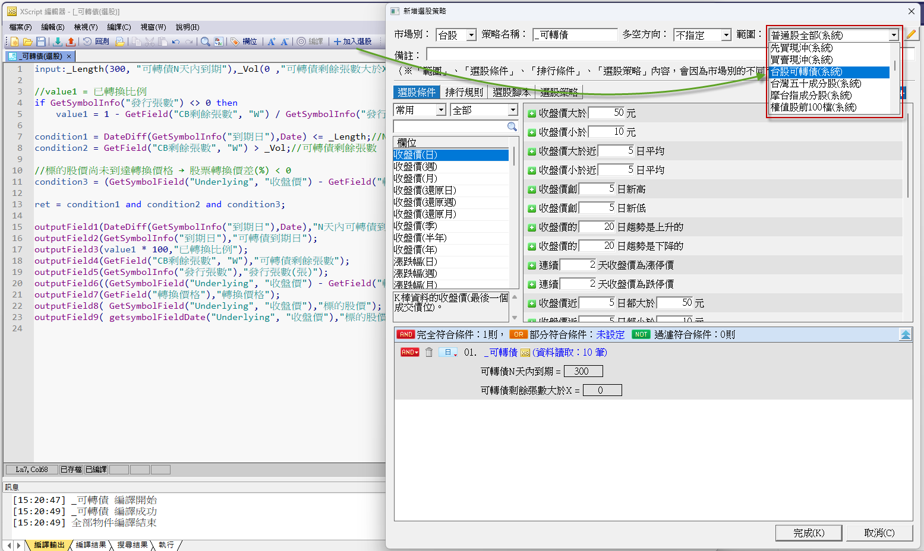Click the red upload arrow icon
The image size is (924, 551).
point(71,42)
